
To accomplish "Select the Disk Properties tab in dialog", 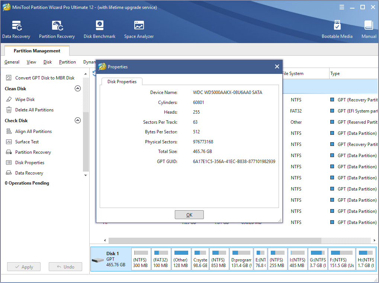I will click(x=122, y=82).
